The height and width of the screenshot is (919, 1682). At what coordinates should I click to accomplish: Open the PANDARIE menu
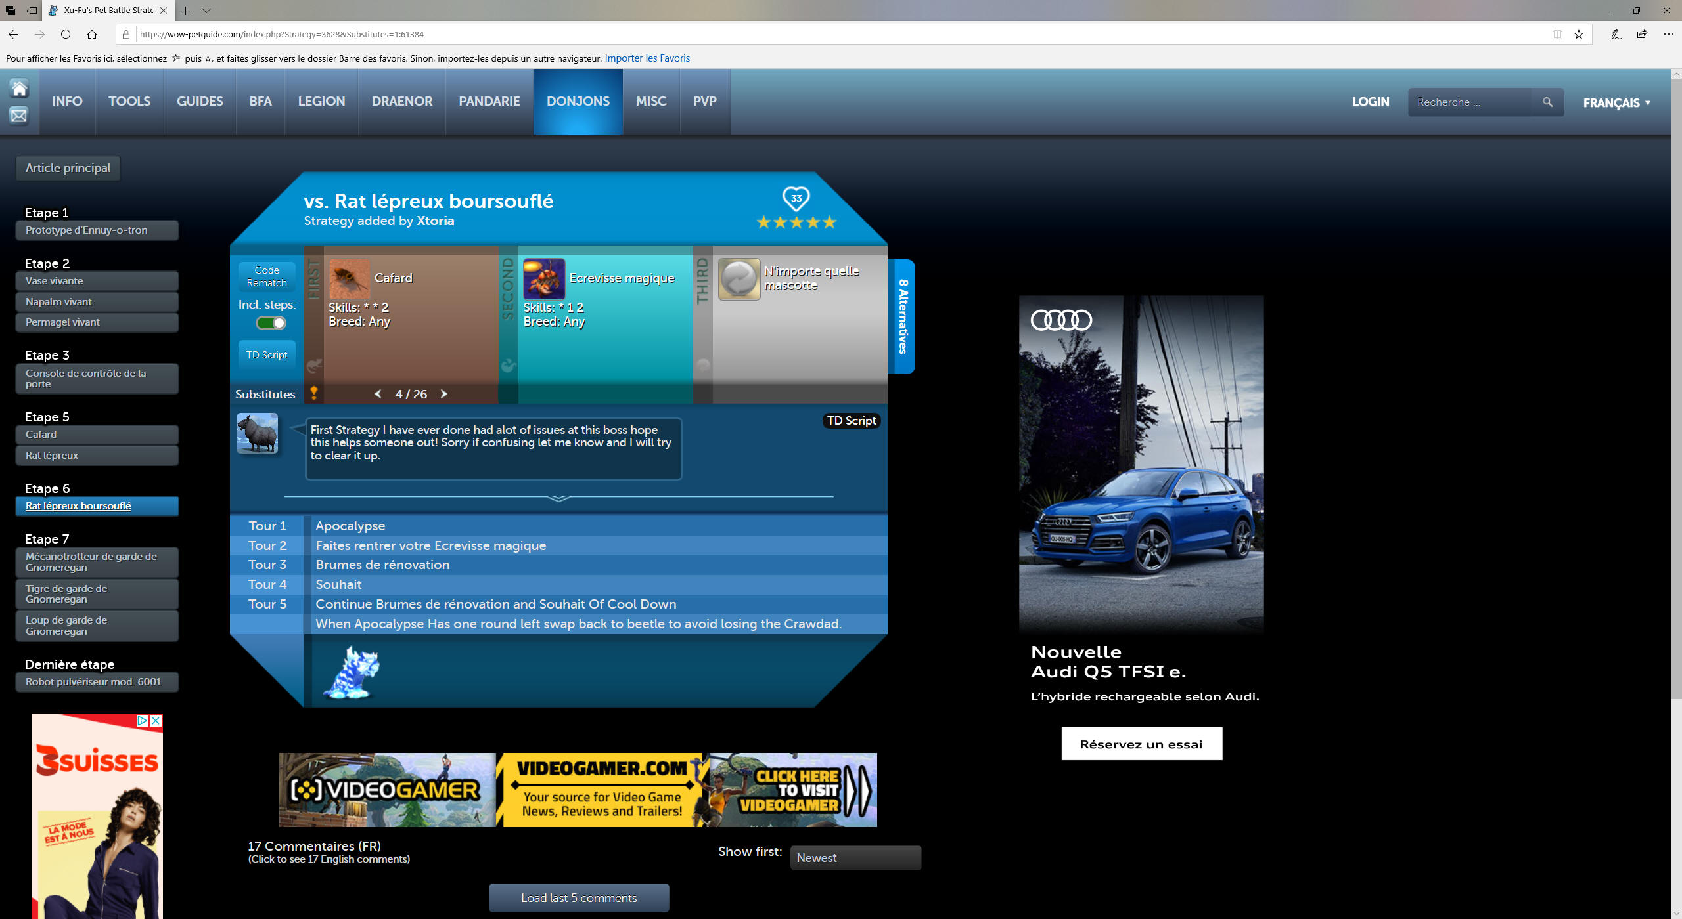[x=489, y=102]
